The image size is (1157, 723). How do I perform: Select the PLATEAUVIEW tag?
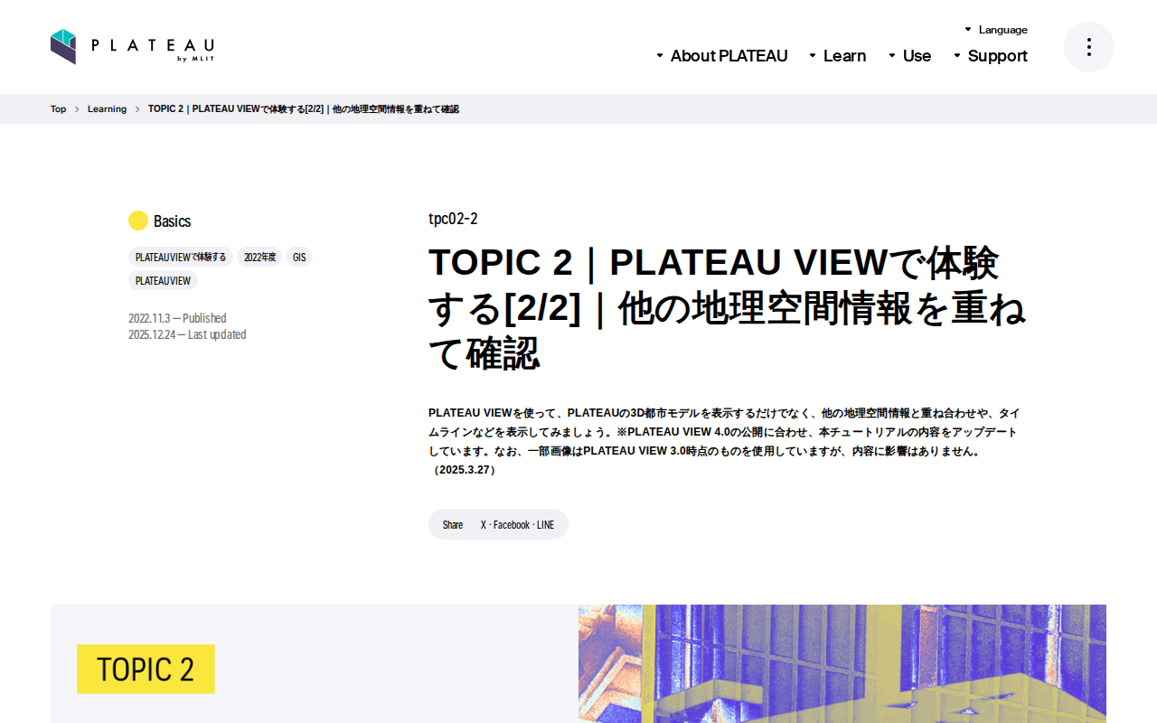pyautogui.click(x=163, y=280)
